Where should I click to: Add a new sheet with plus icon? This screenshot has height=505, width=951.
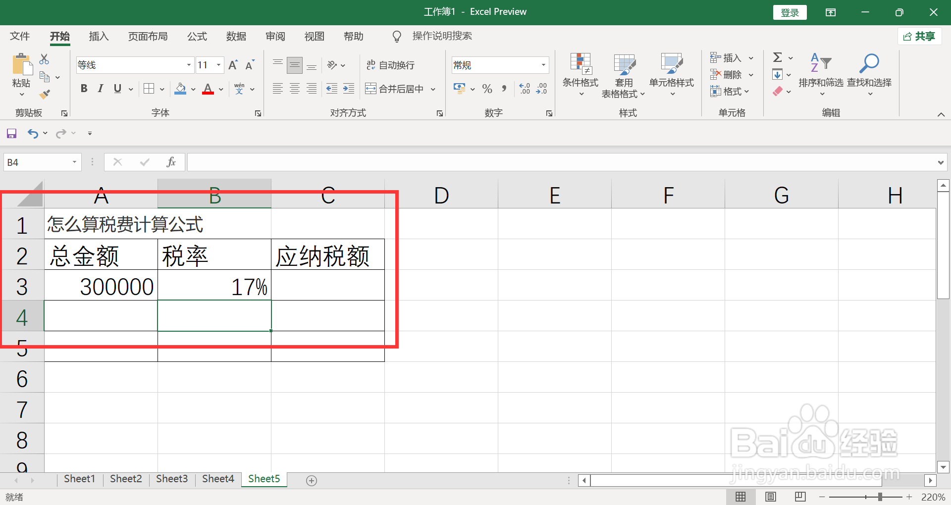(312, 480)
